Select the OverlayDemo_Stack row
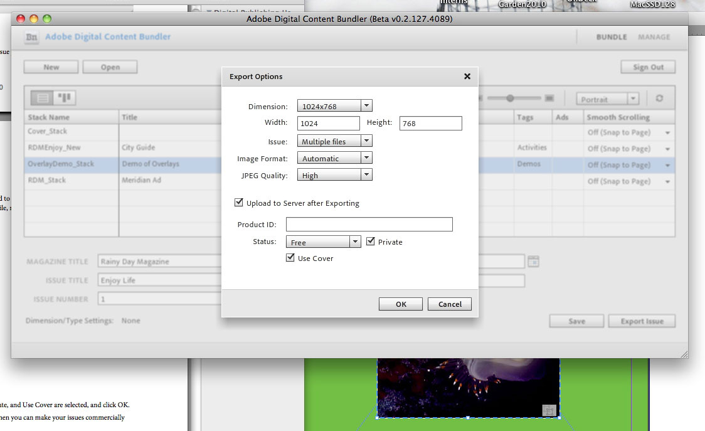This screenshot has width=705, height=431. pyautogui.click(x=61, y=164)
